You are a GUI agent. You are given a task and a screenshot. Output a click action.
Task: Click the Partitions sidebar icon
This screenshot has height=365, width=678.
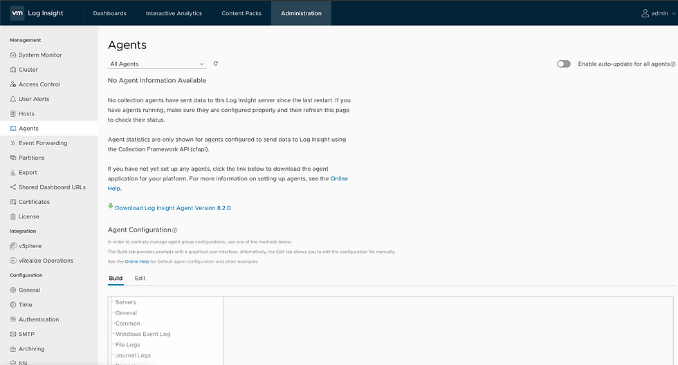click(x=13, y=158)
